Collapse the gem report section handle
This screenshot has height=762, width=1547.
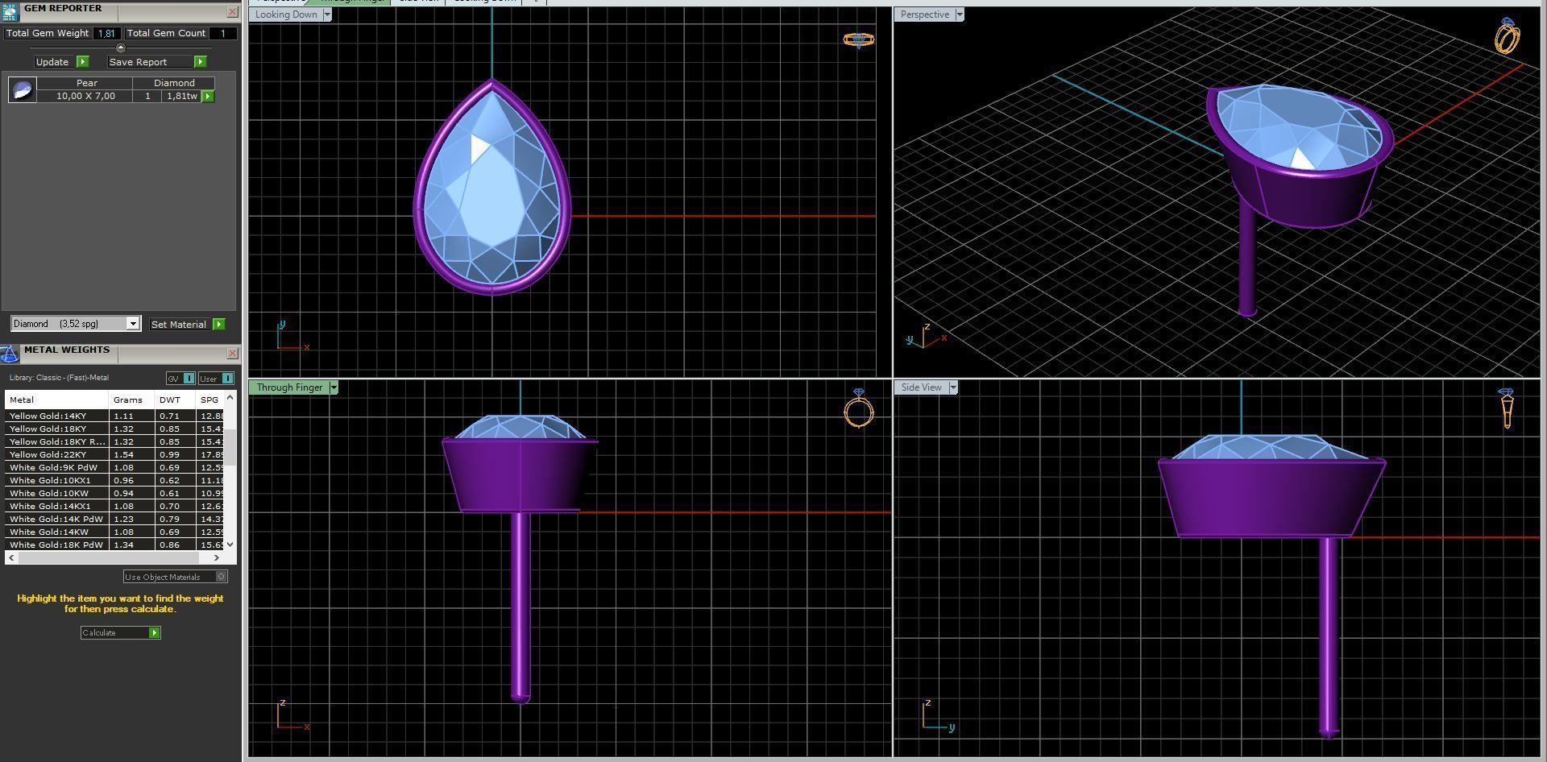[x=121, y=48]
